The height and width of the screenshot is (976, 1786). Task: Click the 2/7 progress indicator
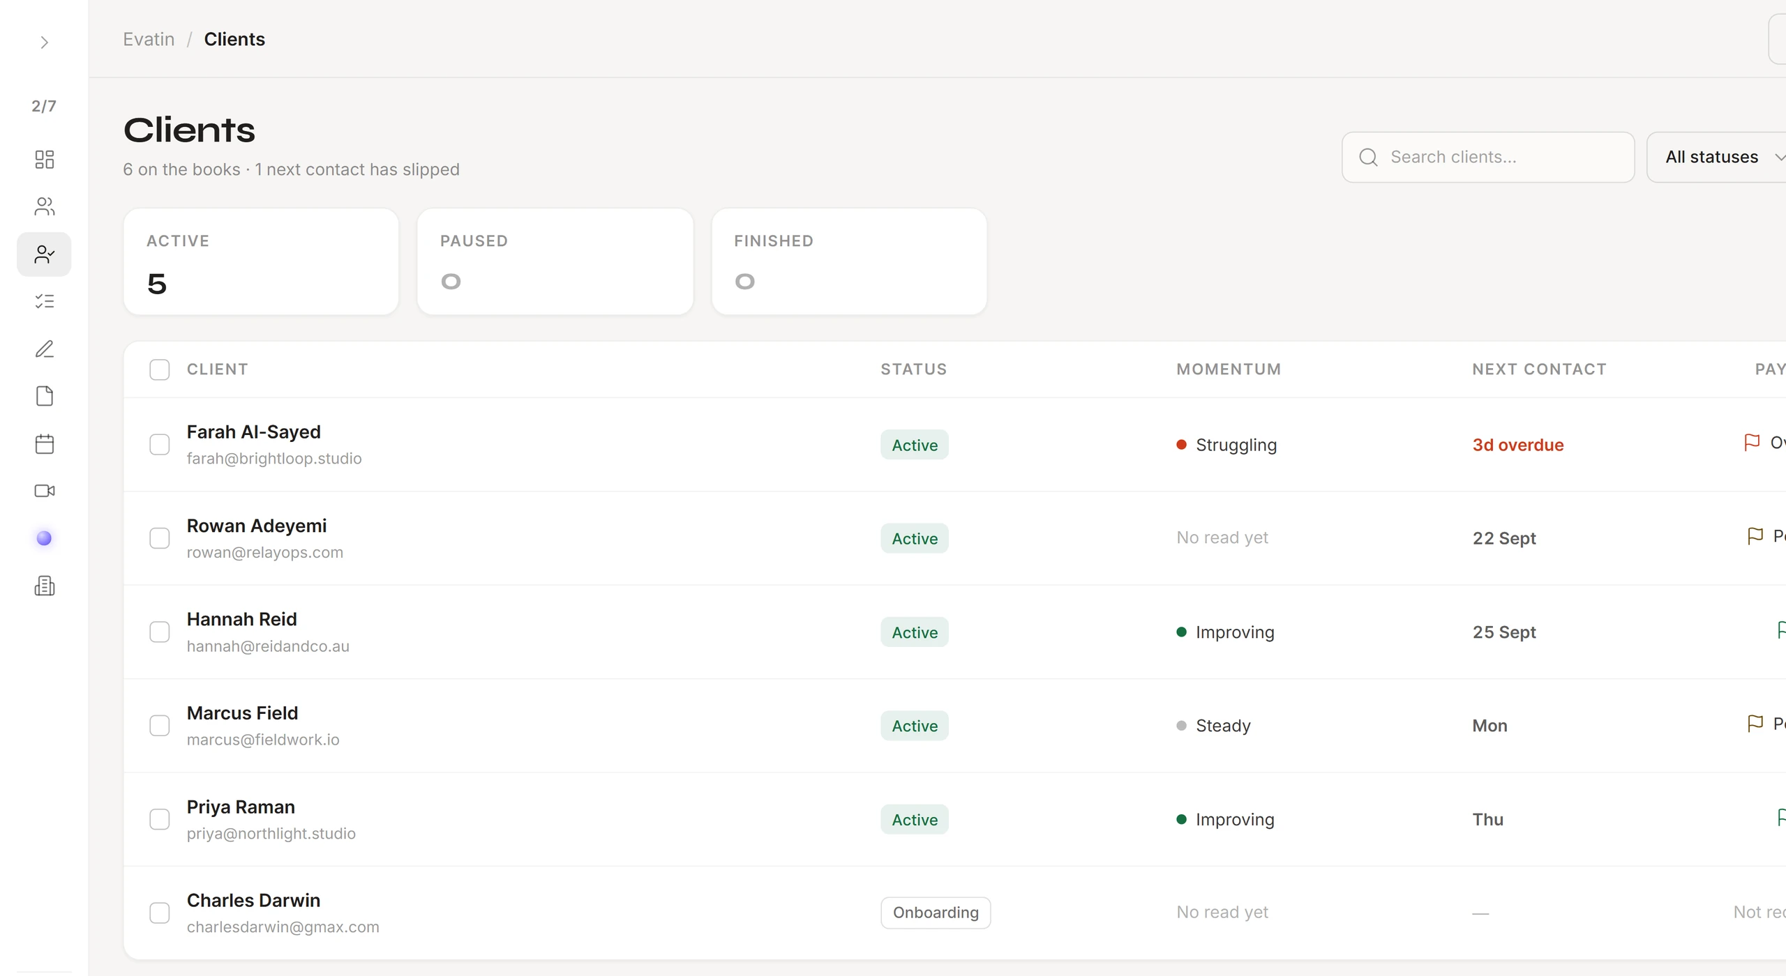(44, 106)
